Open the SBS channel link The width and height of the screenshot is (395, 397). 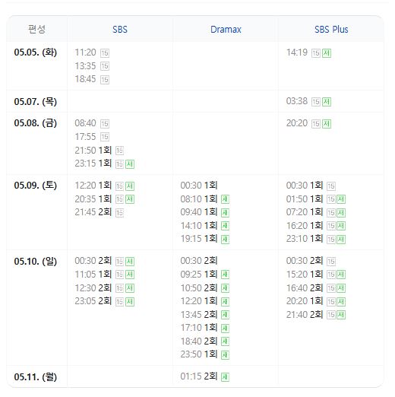pyautogui.click(x=120, y=30)
